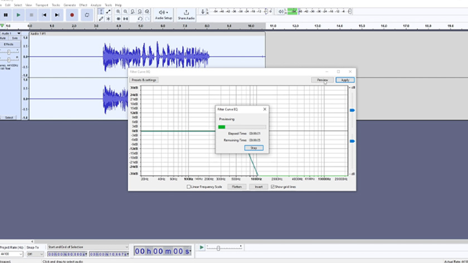Enable the Loop playback button
Image resolution: width=468 pixels, height=263 pixels.
(x=87, y=15)
